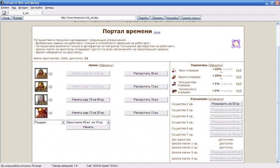Click the new tab page icon

[x=5, y=13]
